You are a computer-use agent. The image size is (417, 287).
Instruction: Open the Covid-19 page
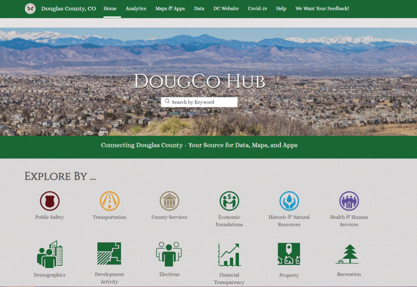point(257,8)
